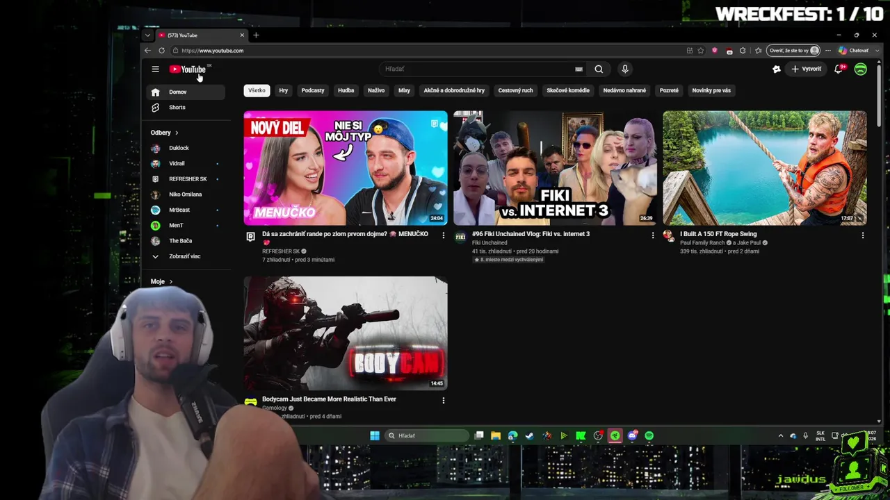Screen dimensions: 890x500
Task: Open I Built A 150 FT Rope Swing title
Action: tap(718, 234)
